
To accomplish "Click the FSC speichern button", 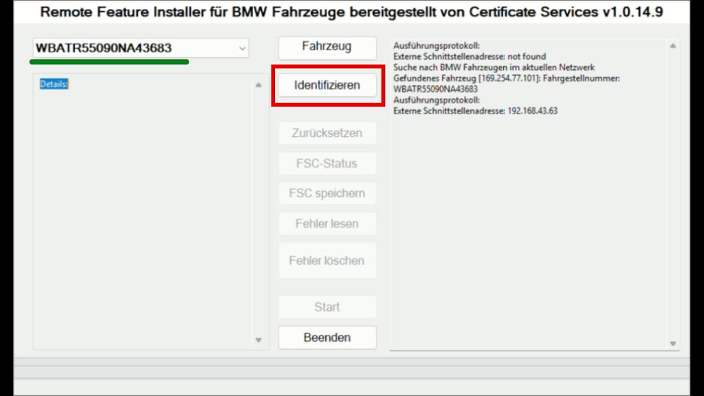I will point(327,193).
